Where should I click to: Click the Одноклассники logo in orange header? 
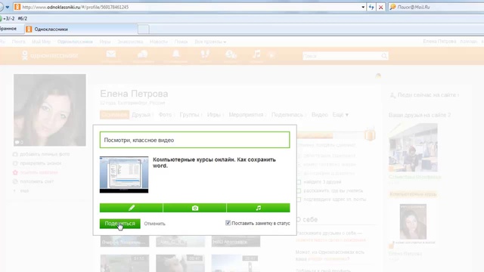click(x=50, y=55)
